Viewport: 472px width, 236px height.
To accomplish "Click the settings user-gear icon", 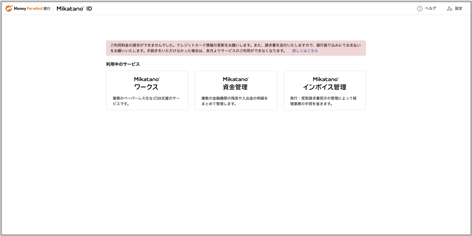I will click(x=449, y=8).
